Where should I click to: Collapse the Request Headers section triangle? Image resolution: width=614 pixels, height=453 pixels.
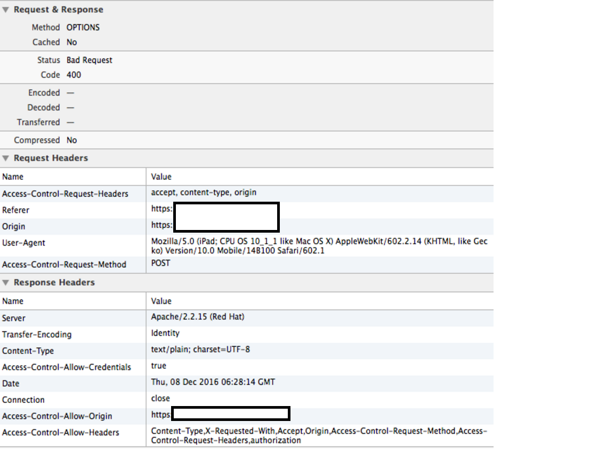[x=5, y=158]
